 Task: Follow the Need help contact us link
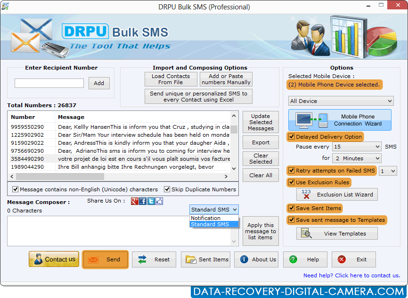pyautogui.click(x=351, y=275)
